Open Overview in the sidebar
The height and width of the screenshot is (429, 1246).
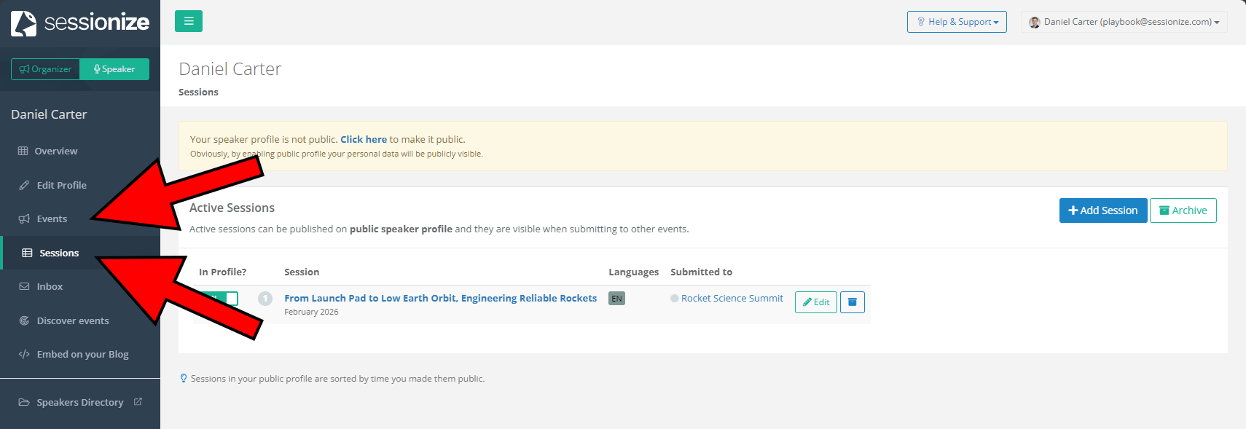pyautogui.click(x=55, y=151)
